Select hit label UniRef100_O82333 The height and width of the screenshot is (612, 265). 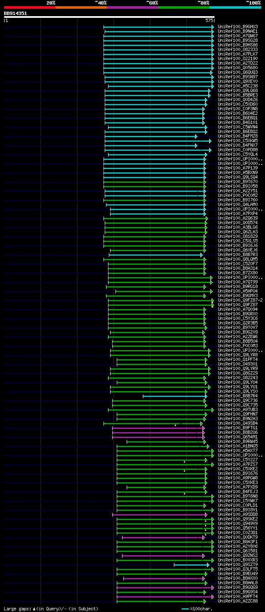(238, 49)
